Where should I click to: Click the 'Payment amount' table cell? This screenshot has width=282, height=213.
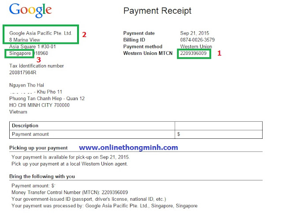tap(92, 134)
